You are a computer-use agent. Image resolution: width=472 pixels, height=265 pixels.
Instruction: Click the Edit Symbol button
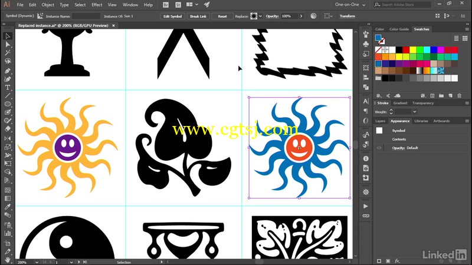pyautogui.click(x=172, y=16)
